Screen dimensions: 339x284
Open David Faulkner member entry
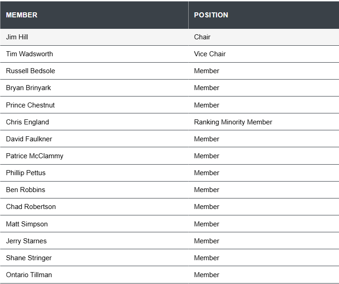coord(29,139)
